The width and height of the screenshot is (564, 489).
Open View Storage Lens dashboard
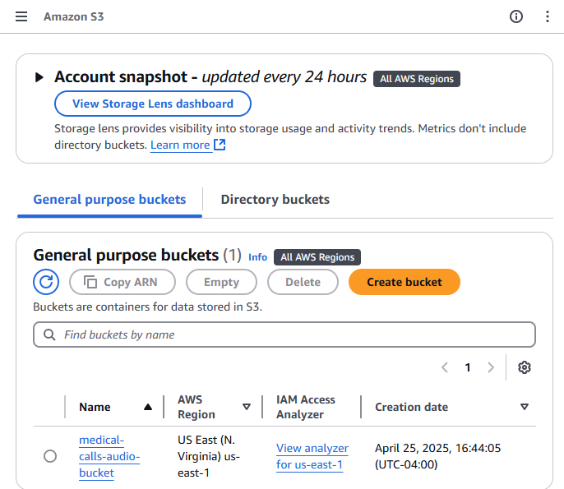click(153, 104)
